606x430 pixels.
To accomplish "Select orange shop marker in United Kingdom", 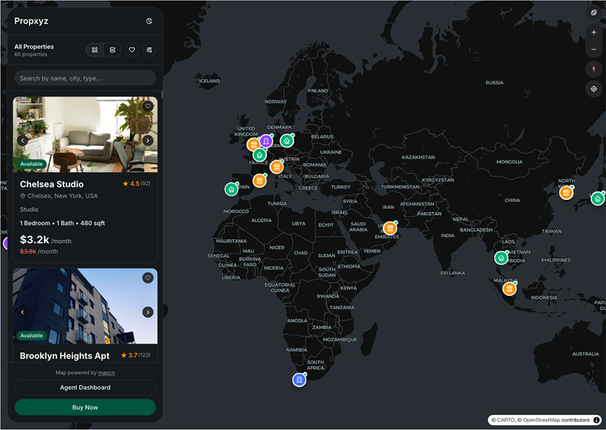I will pyautogui.click(x=254, y=145).
